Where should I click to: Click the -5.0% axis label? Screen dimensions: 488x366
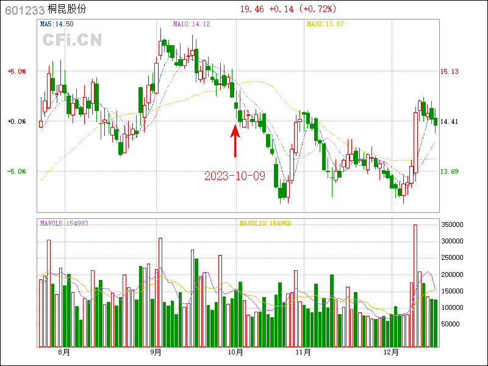[x=17, y=171]
